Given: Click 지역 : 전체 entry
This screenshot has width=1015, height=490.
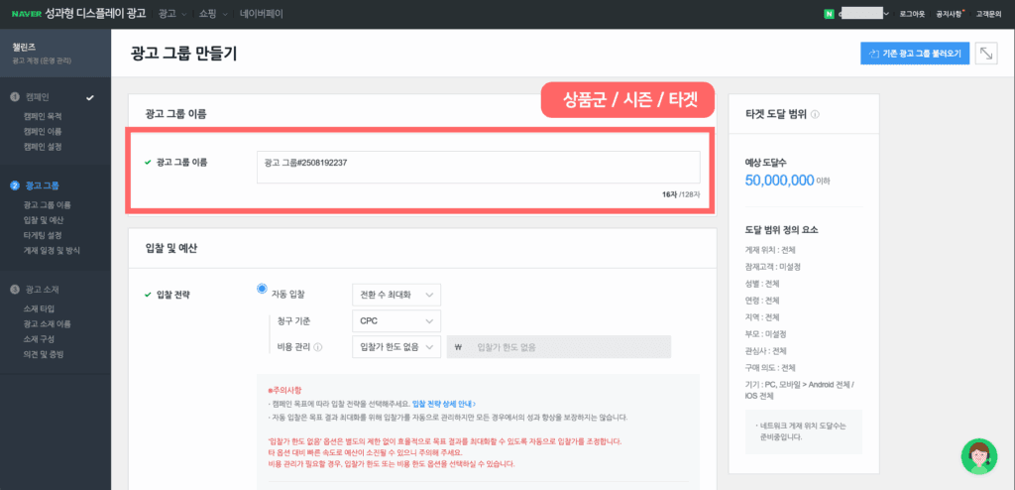Looking at the screenshot, I should (x=762, y=317).
